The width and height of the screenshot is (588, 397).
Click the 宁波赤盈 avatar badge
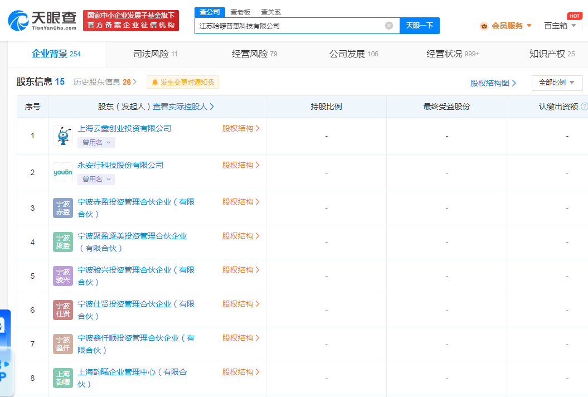pyautogui.click(x=63, y=208)
